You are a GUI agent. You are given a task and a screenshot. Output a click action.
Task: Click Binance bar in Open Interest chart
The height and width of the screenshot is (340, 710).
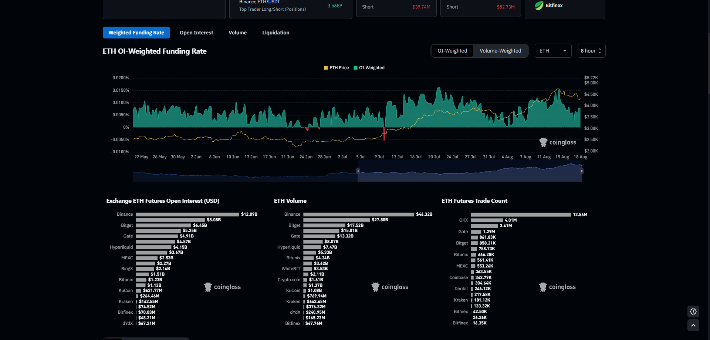coord(187,215)
